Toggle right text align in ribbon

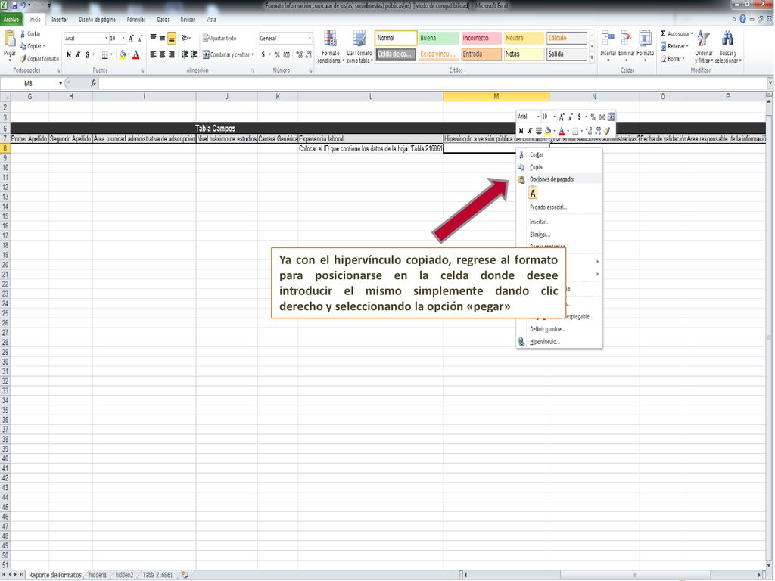[172, 54]
